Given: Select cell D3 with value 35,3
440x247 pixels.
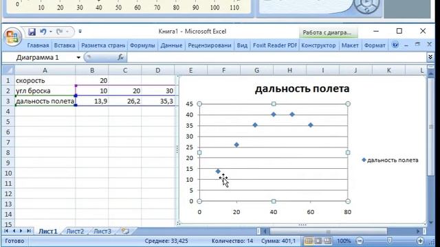Looking at the screenshot, I should pos(157,101).
